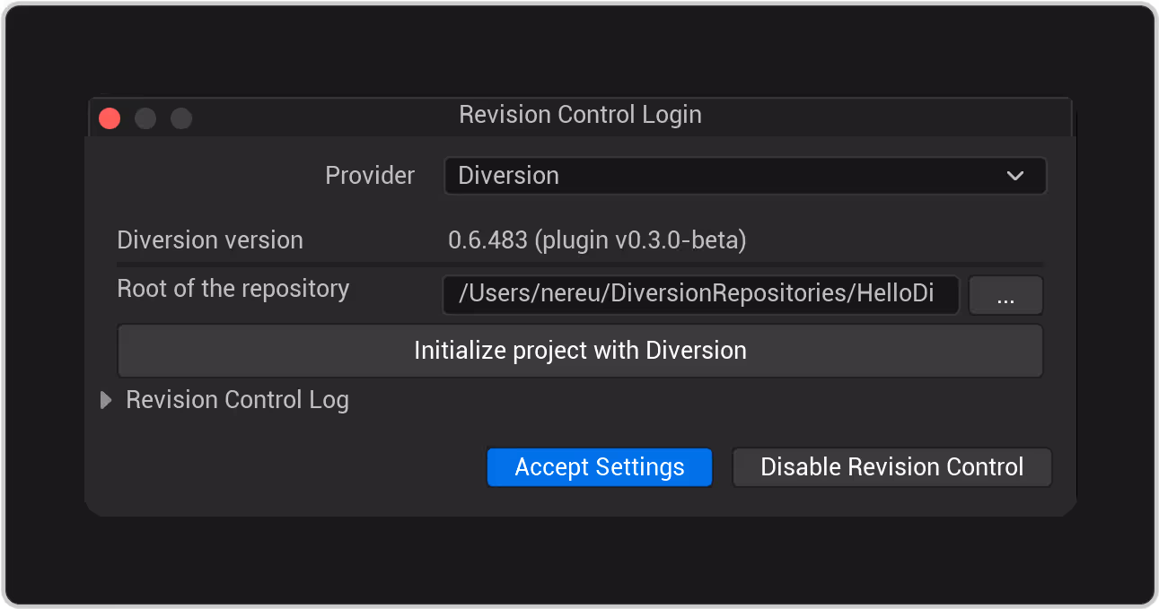Click the Accept Settings button
The height and width of the screenshot is (609, 1159).
(600, 467)
